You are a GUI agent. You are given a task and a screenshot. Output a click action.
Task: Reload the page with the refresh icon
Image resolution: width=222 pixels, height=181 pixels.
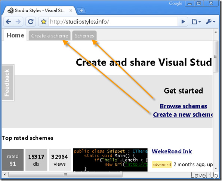(31, 22)
